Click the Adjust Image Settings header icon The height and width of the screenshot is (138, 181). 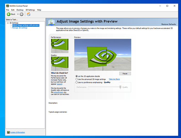tap(51, 22)
